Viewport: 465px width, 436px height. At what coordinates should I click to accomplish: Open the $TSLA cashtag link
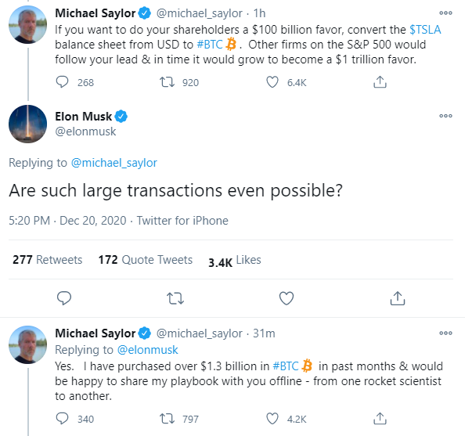click(x=425, y=30)
